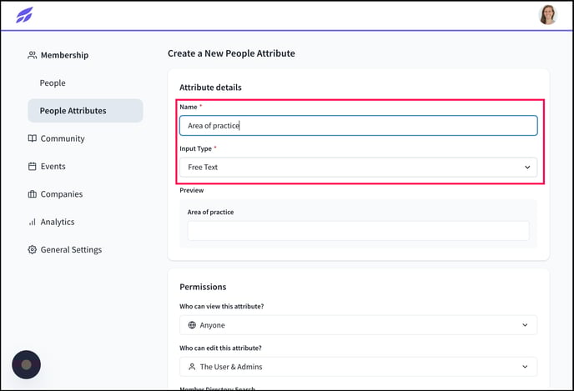Screen dimensions: 574x391
Task: Open the Community section label
Action: click(63, 138)
